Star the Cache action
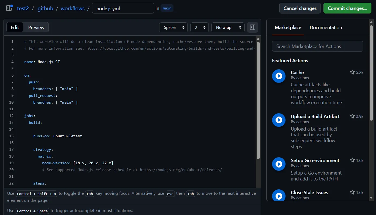Image resolution: width=376 pixels, height=215 pixels. pos(352,72)
